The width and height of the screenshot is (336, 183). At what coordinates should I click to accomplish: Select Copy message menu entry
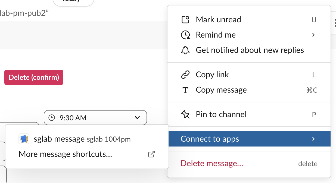pos(249,90)
